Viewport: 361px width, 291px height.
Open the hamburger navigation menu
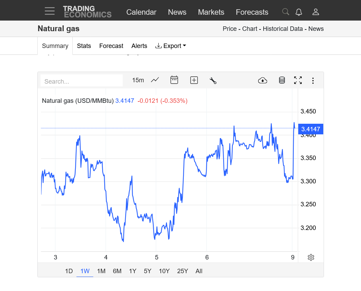click(50, 11)
